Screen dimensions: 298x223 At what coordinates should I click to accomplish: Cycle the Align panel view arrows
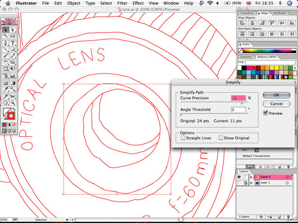(259, 13)
